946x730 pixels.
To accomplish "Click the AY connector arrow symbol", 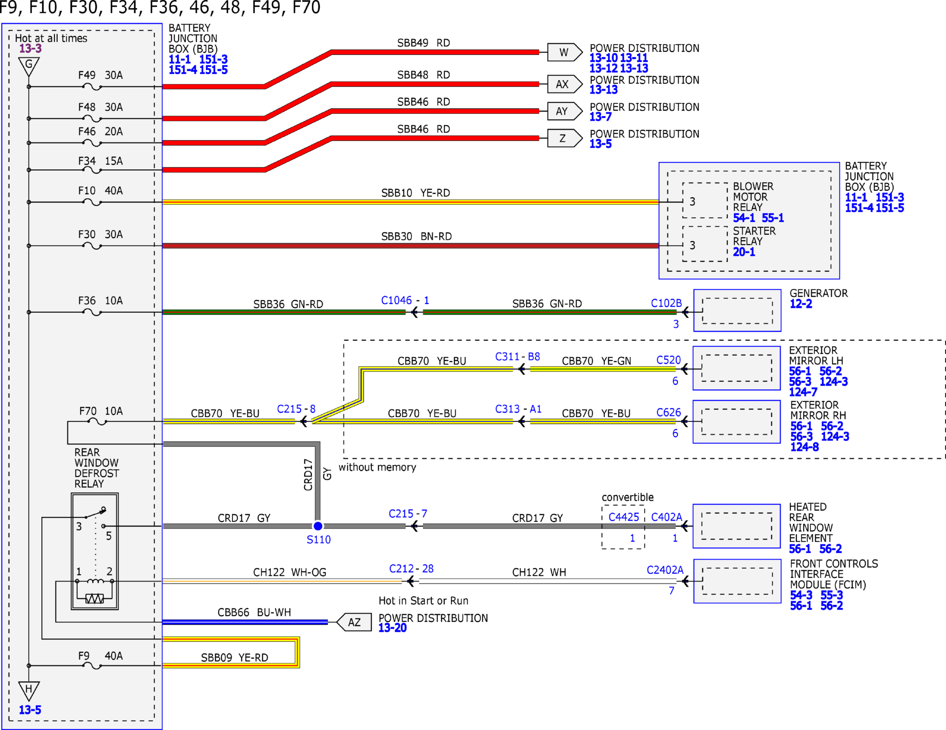I will (x=564, y=111).
